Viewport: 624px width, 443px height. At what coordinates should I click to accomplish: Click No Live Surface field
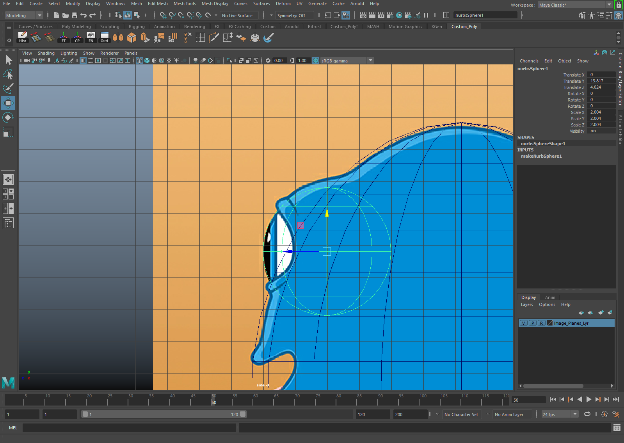239,16
